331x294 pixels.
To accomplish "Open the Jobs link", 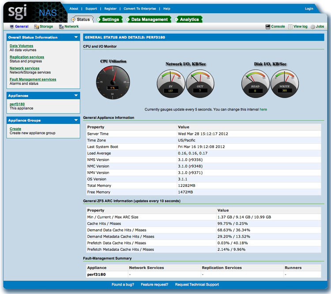I will [x=320, y=26].
